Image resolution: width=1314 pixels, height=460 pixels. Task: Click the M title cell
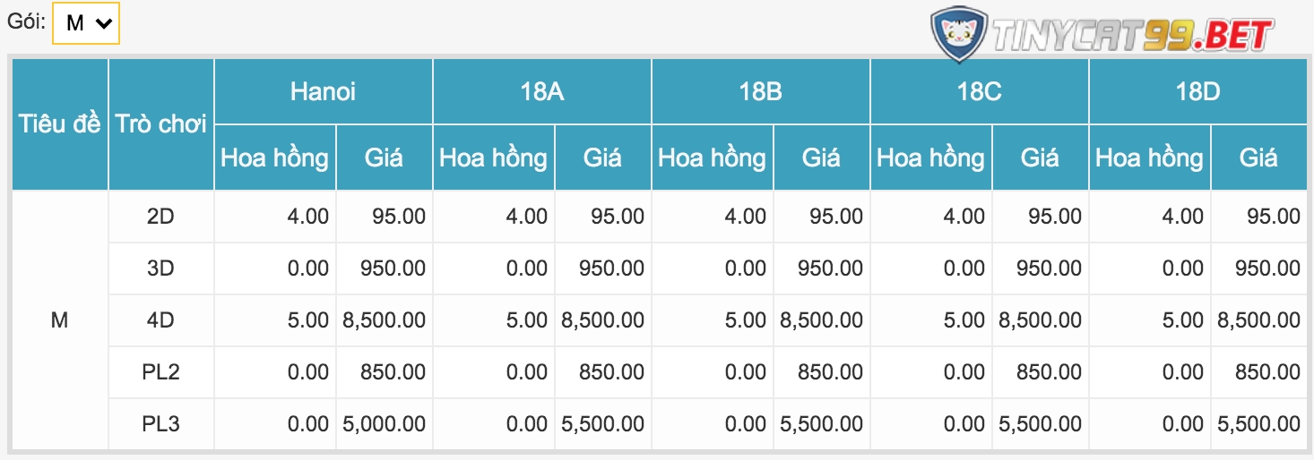click(x=59, y=319)
